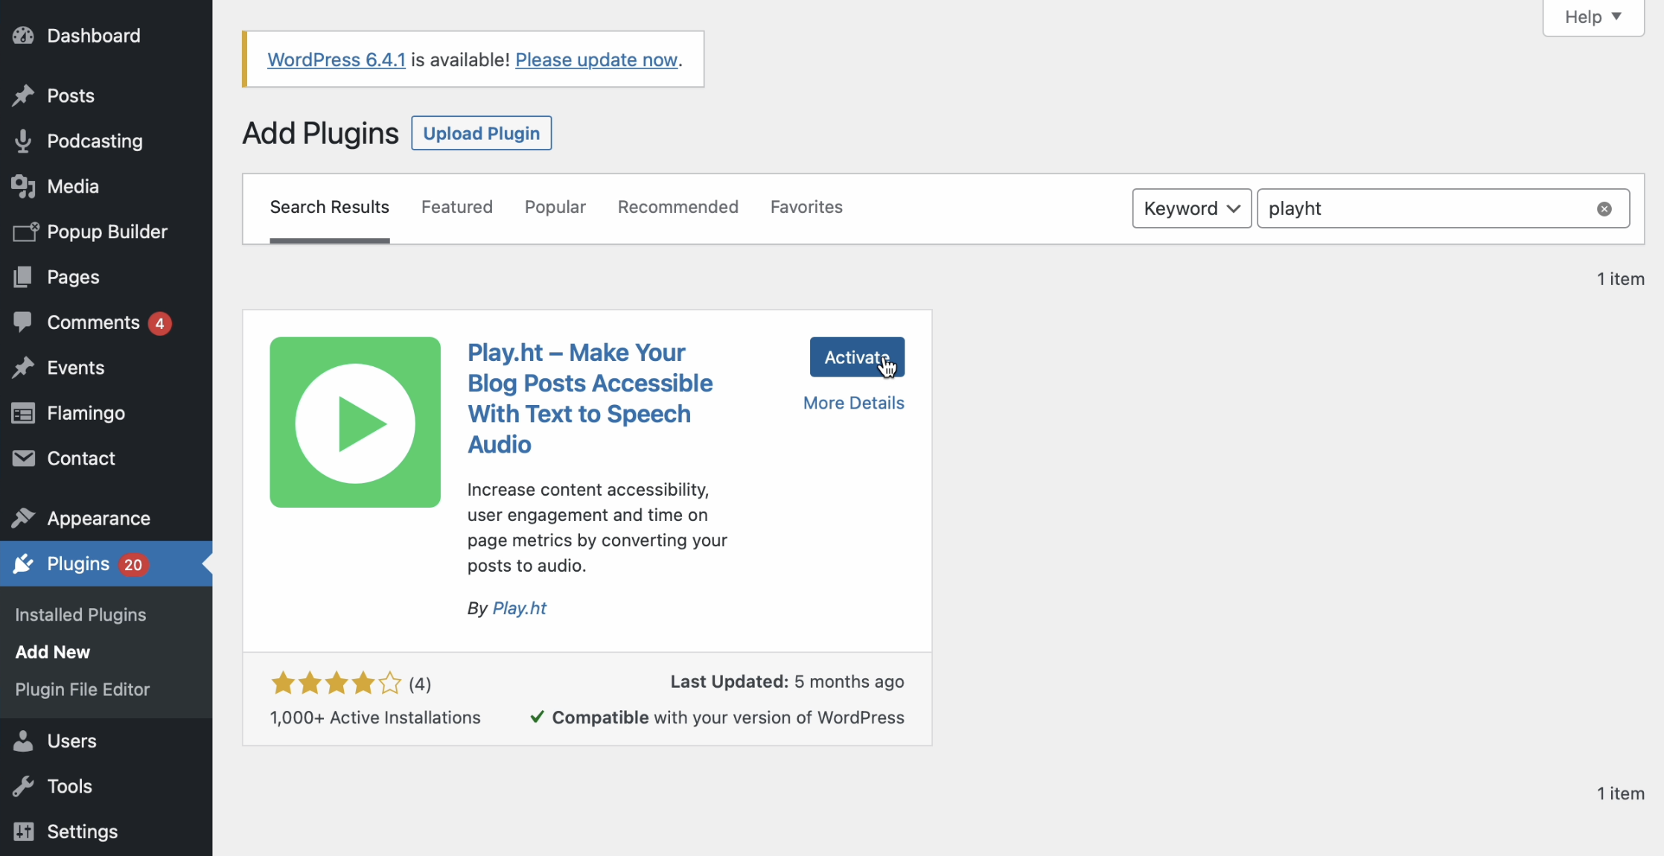Click the Dashboard gauge icon
This screenshot has height=856, width=1664.
click(x=23, y=36)
